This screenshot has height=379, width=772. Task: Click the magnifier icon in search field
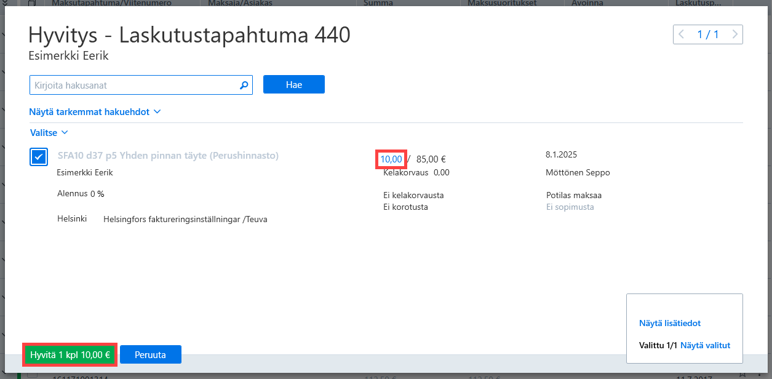(x=244, y=85)
